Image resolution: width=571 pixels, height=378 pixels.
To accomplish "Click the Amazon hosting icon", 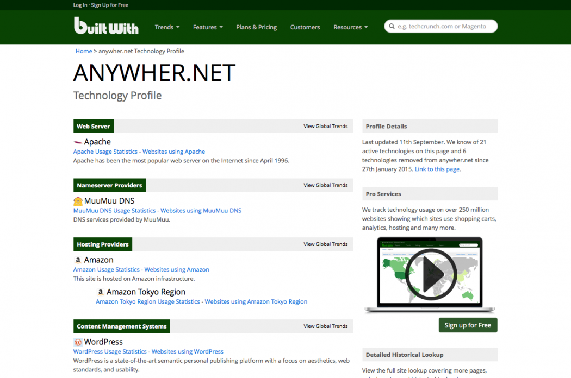I will point(78,260).
